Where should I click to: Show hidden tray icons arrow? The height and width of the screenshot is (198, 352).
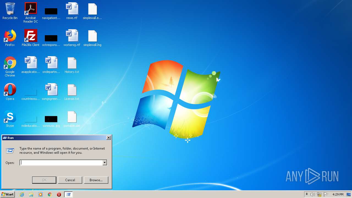pyautogui.click(x=307, y=194)
